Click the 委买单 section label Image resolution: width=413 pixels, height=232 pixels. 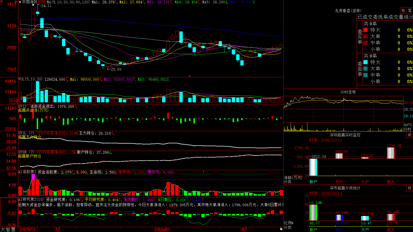click(x=360, y=37)
